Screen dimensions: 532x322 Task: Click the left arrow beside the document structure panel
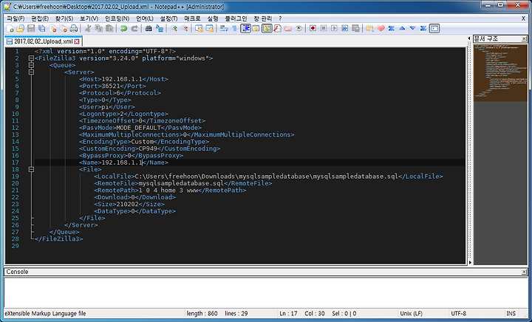click(x=469, y=38)
